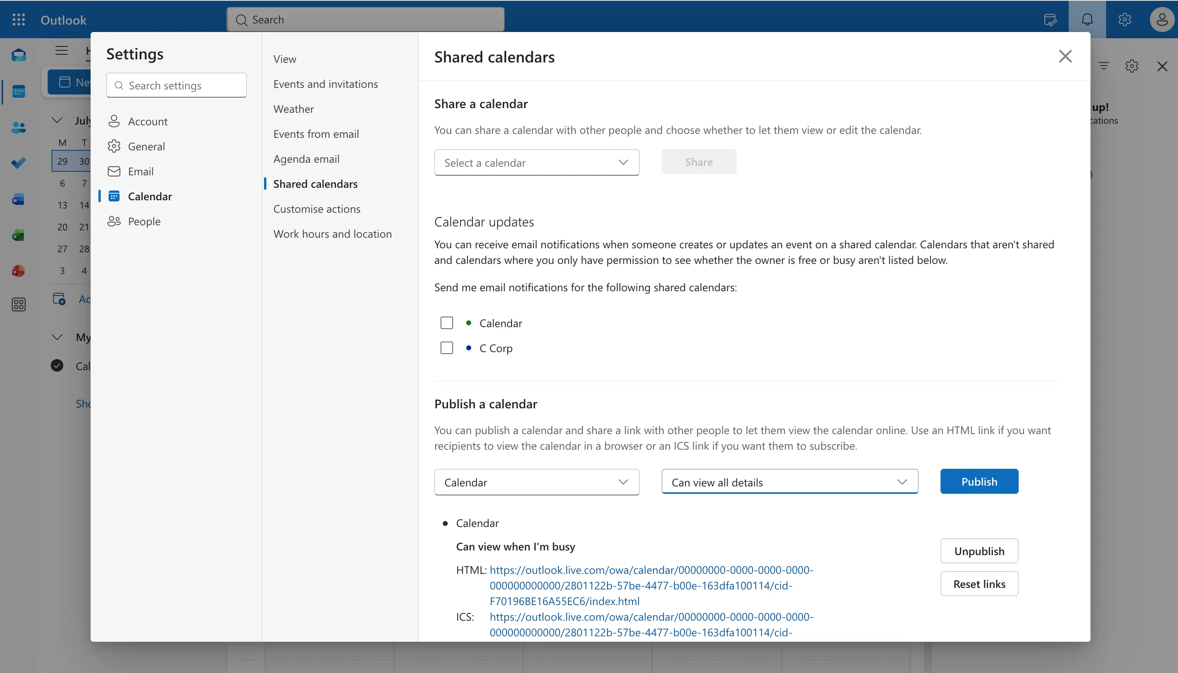Click the Reset links button
The height and width of the screenshot is (673, 1178).
tap(979, 583)
